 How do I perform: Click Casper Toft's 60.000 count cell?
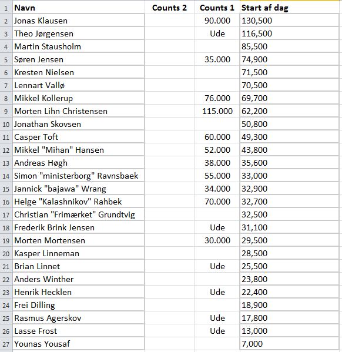click(x=217, y=137)
